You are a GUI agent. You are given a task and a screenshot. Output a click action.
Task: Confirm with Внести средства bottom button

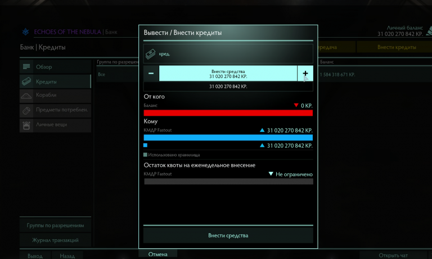tap(228, 235)
